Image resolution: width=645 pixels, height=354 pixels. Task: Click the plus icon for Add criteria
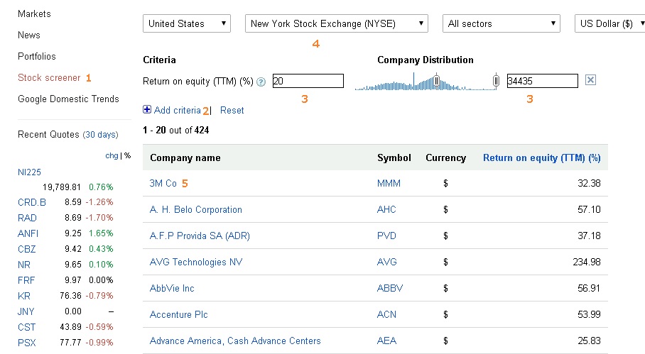pos(147,110)
